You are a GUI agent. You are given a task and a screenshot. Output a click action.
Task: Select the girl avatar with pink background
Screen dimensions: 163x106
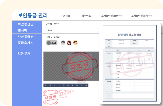pos(69,43)
